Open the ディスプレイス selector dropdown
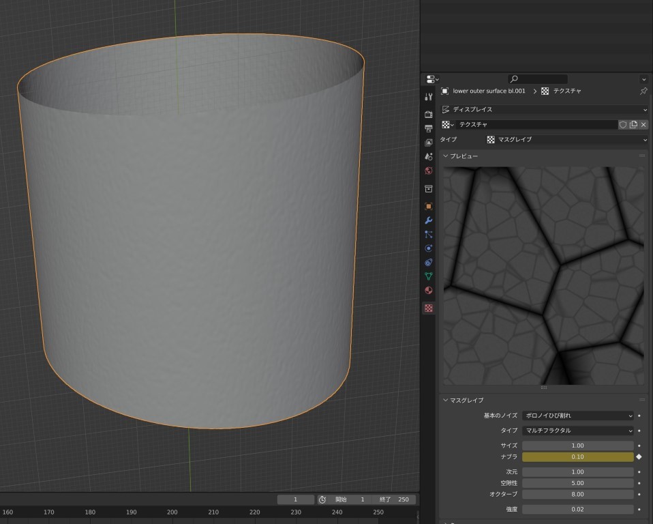 tap(544, 109)
